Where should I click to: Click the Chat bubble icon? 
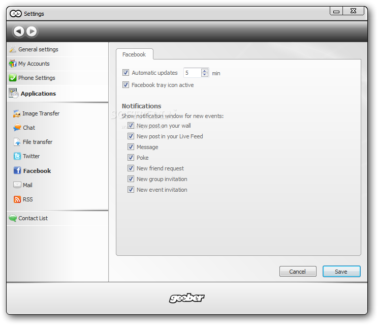[17, 128]
